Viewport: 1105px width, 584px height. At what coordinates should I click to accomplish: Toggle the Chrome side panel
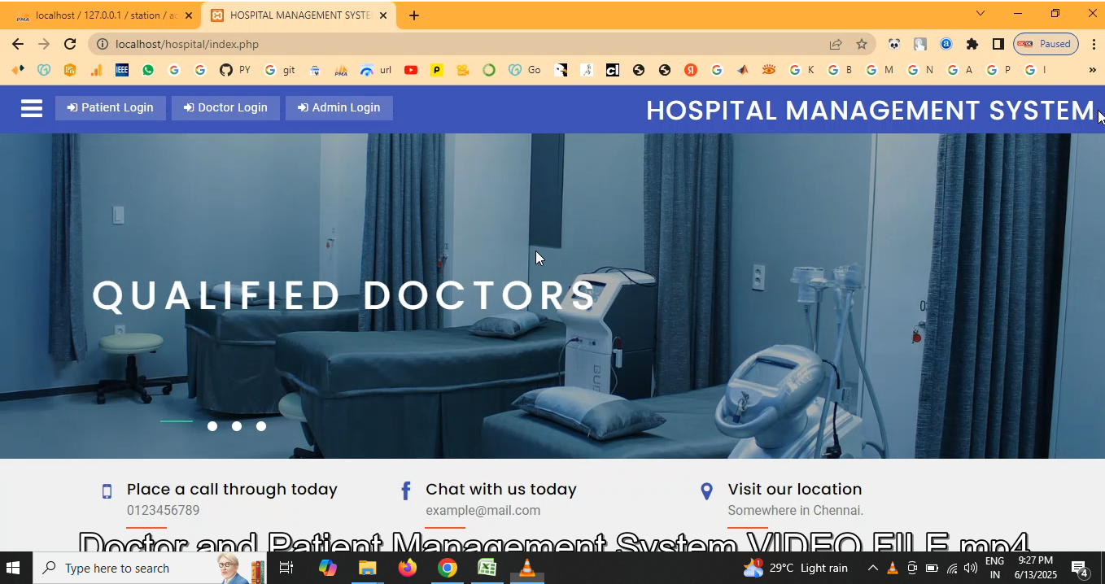pos(998,44)
